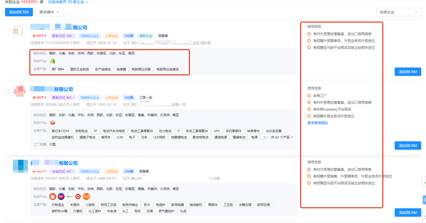Click the Target platform icon
The width and height of the screenshot is (426, 223).
pyautogui.click(x=78, y=196)
